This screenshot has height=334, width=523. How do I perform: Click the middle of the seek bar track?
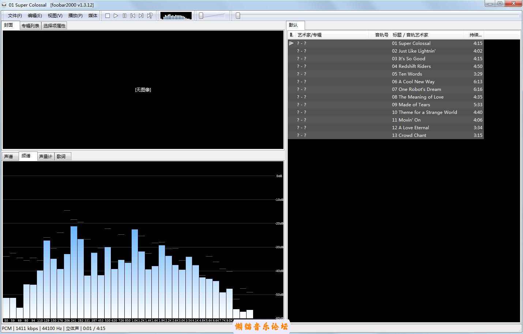pos(377,16)
